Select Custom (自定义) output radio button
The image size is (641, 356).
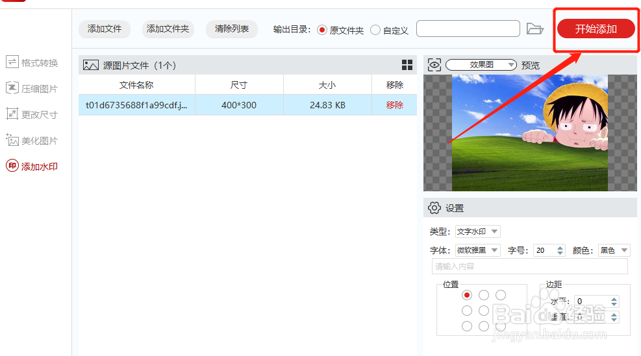tap(375, 30)
